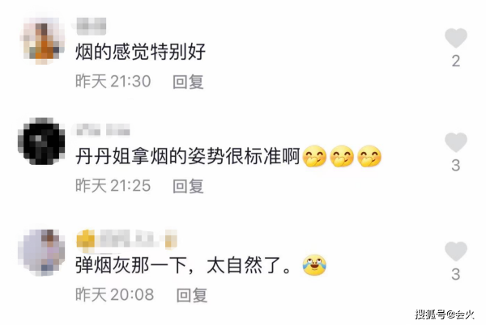
Task: Open the blurred username above the 丹丹姐 comment
Action: [103, 129]
